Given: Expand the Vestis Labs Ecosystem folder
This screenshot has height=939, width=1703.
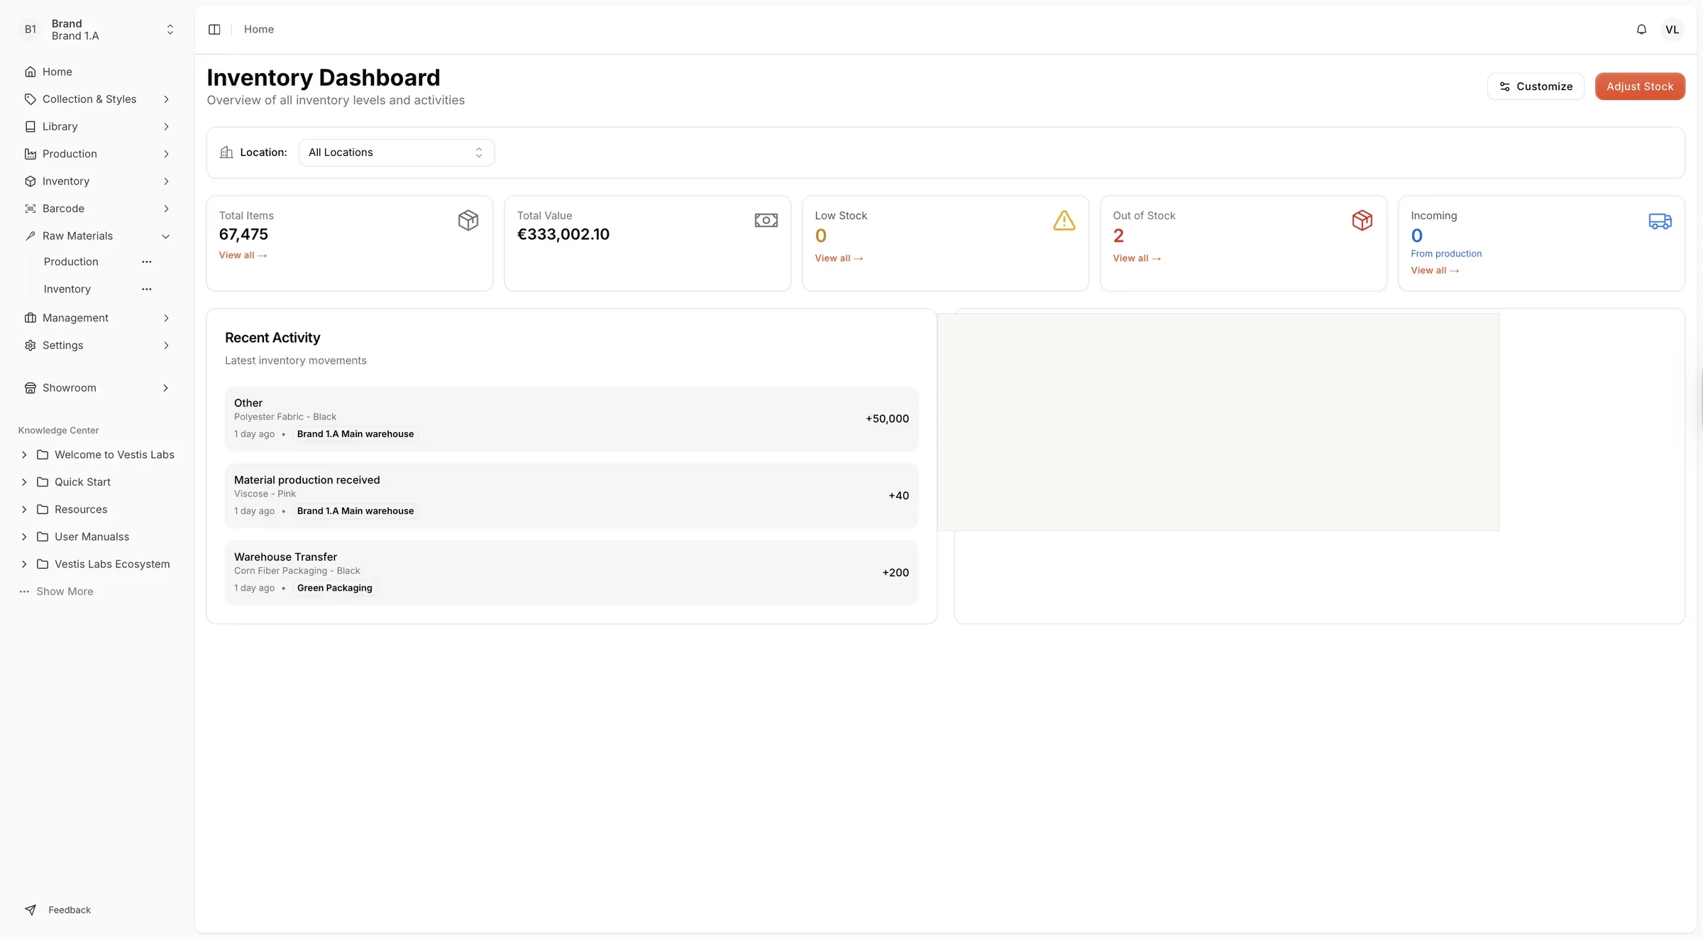Looking at the screenshot, I should coord(24,564).
